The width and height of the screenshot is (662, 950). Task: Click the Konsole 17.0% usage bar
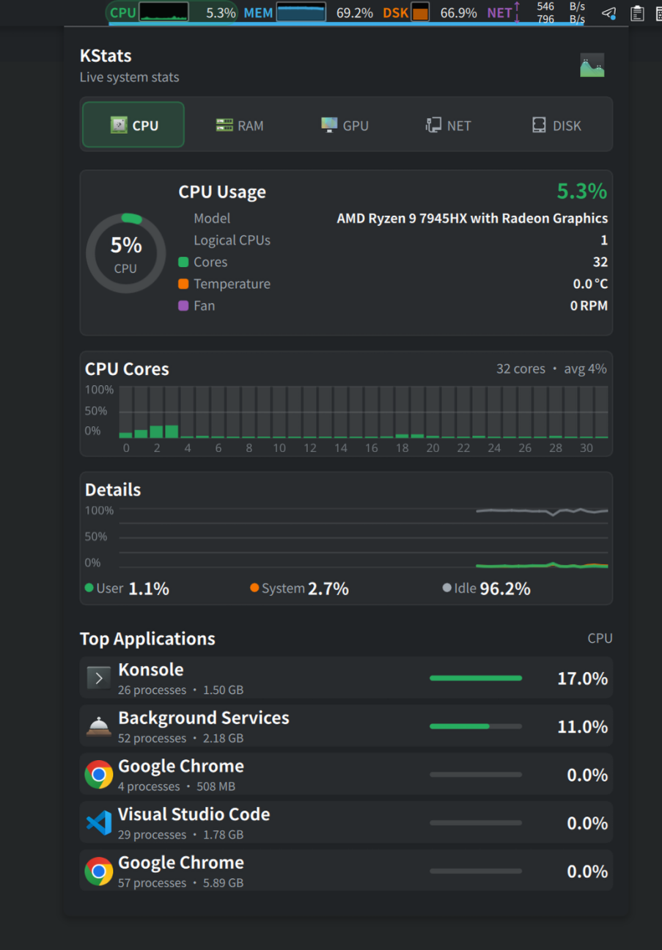[x=476, y=679]
